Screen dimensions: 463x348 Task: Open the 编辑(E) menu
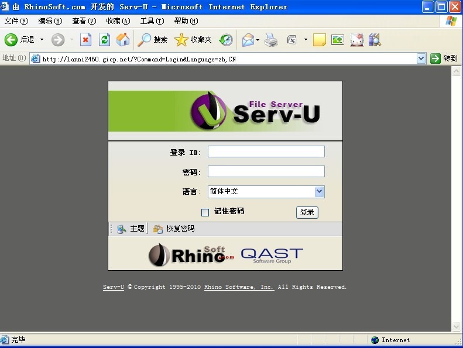50,21
